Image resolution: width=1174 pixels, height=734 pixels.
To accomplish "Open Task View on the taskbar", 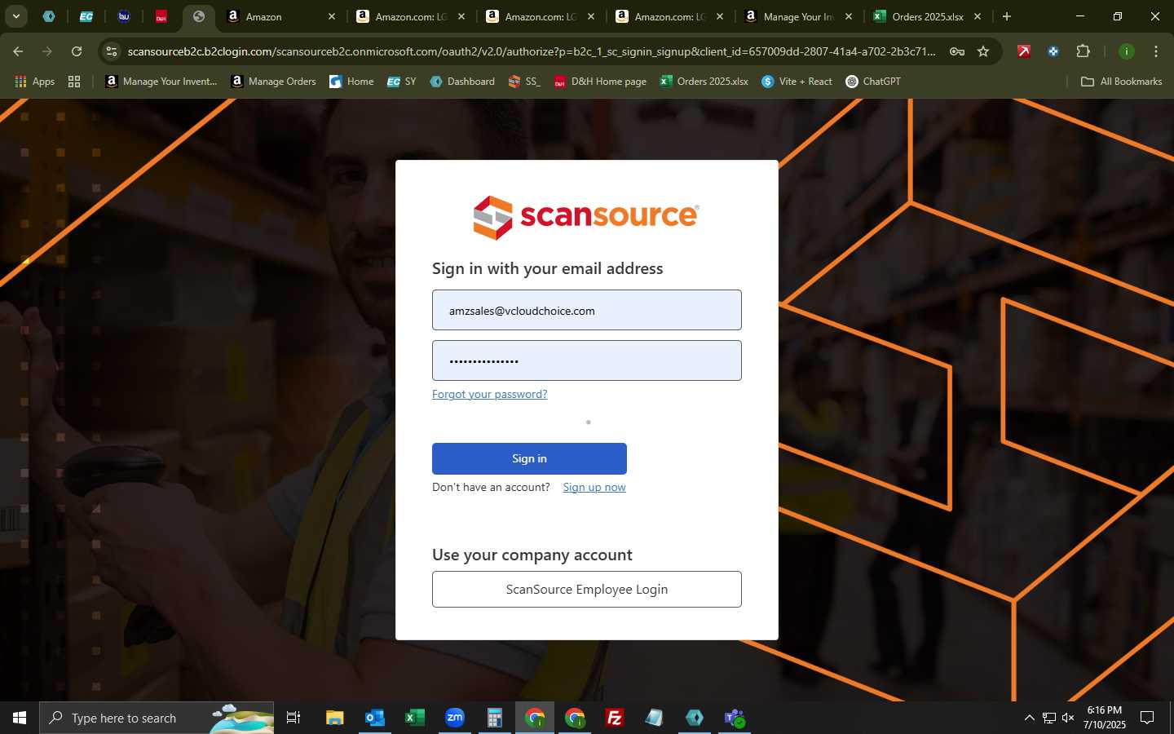I will point(293,718).
